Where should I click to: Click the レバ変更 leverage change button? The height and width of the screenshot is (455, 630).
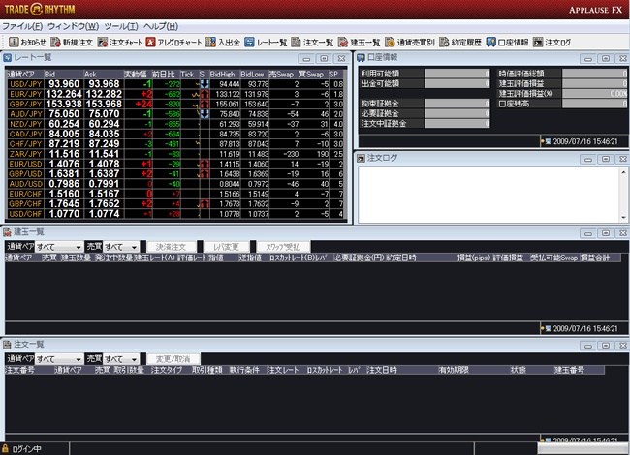tap(227, 247)
